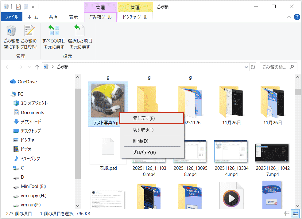Refresh the folder with the refresh icon
The image size is (302, 219).
coord(252,67)
